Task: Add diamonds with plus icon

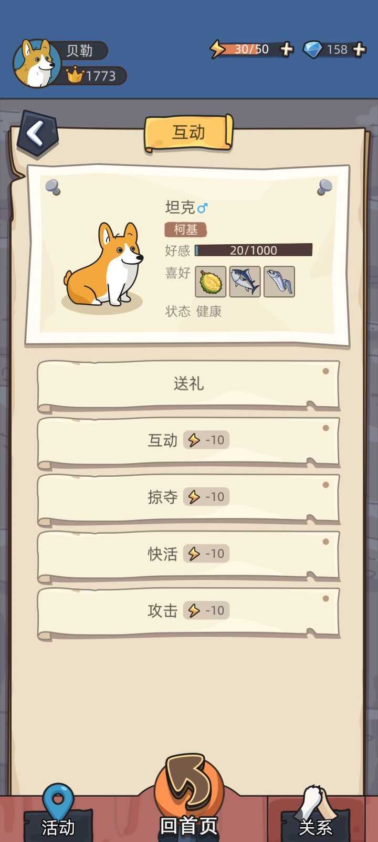Action: 359,49
